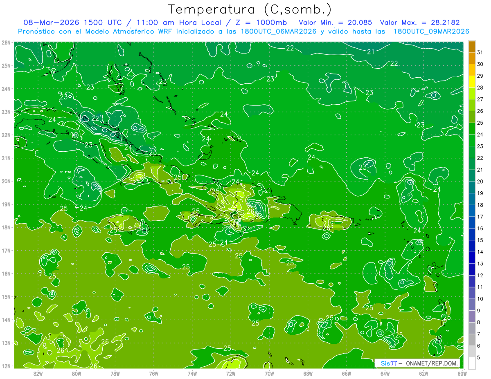Click the 26N latitude axis label
The height and width of the screenshot is (379, 491).
(6, 43)
